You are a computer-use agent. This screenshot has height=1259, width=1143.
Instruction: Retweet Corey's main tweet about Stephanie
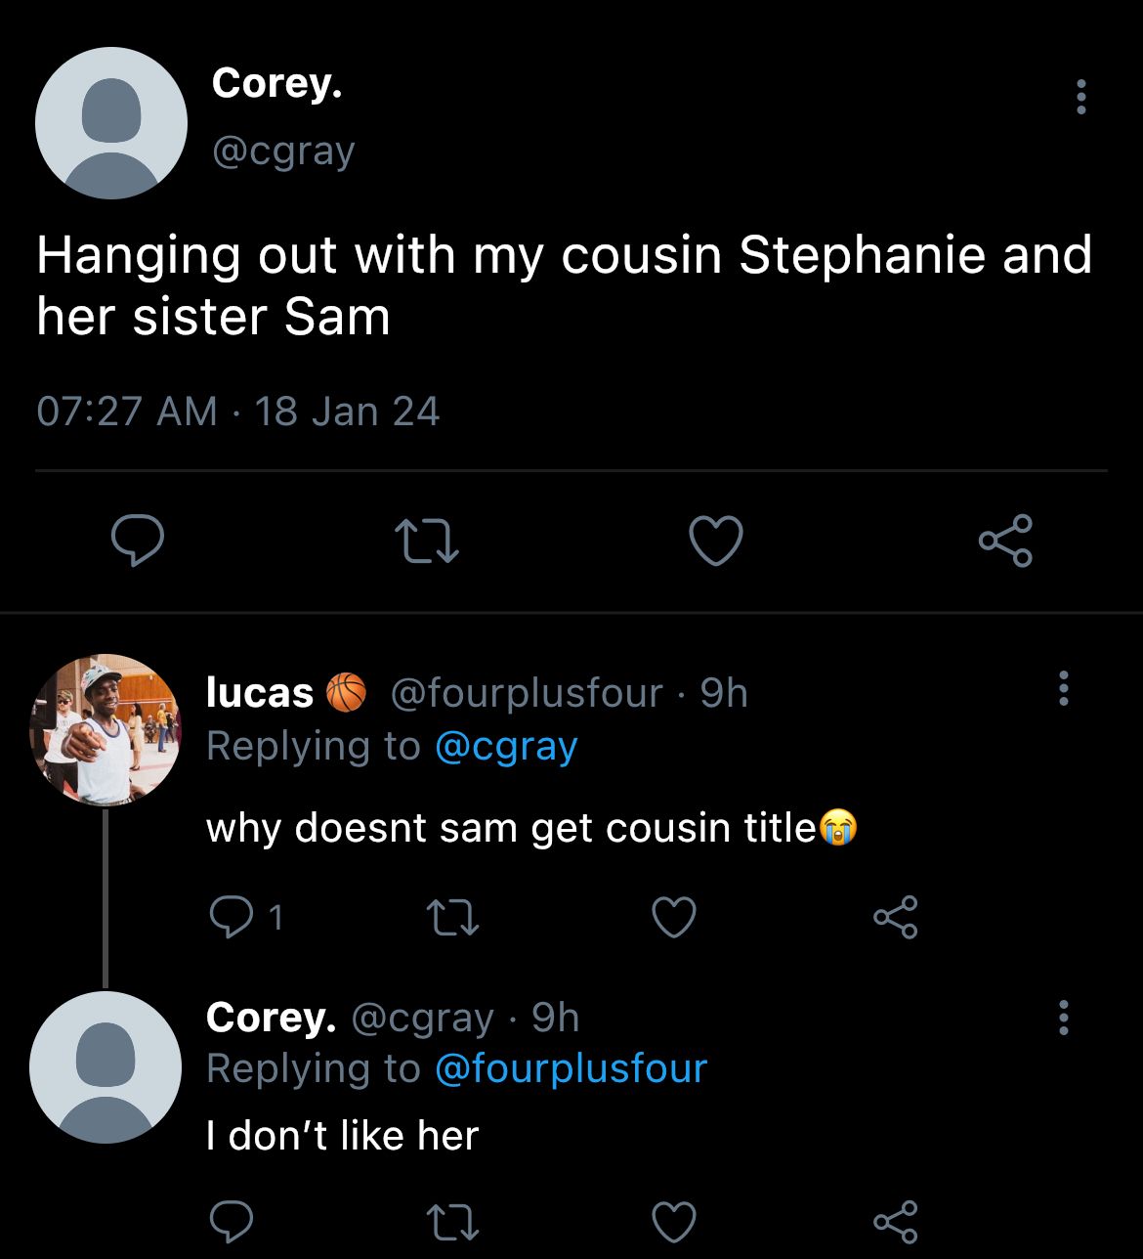pyautogui.click(x=426, y=541)
